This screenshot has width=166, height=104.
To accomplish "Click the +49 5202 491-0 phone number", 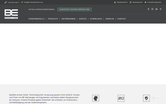I will point(13,2).
